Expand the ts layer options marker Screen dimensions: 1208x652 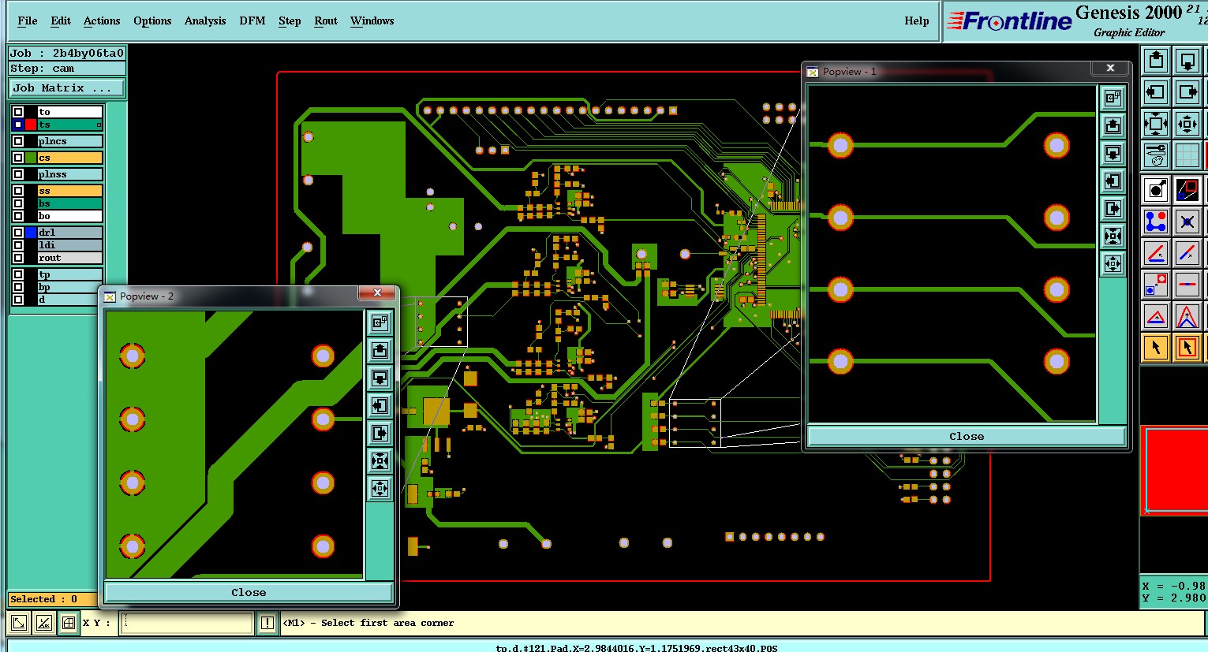point(99,125)
